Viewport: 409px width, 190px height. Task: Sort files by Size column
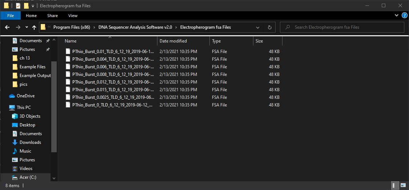[268, 41]
